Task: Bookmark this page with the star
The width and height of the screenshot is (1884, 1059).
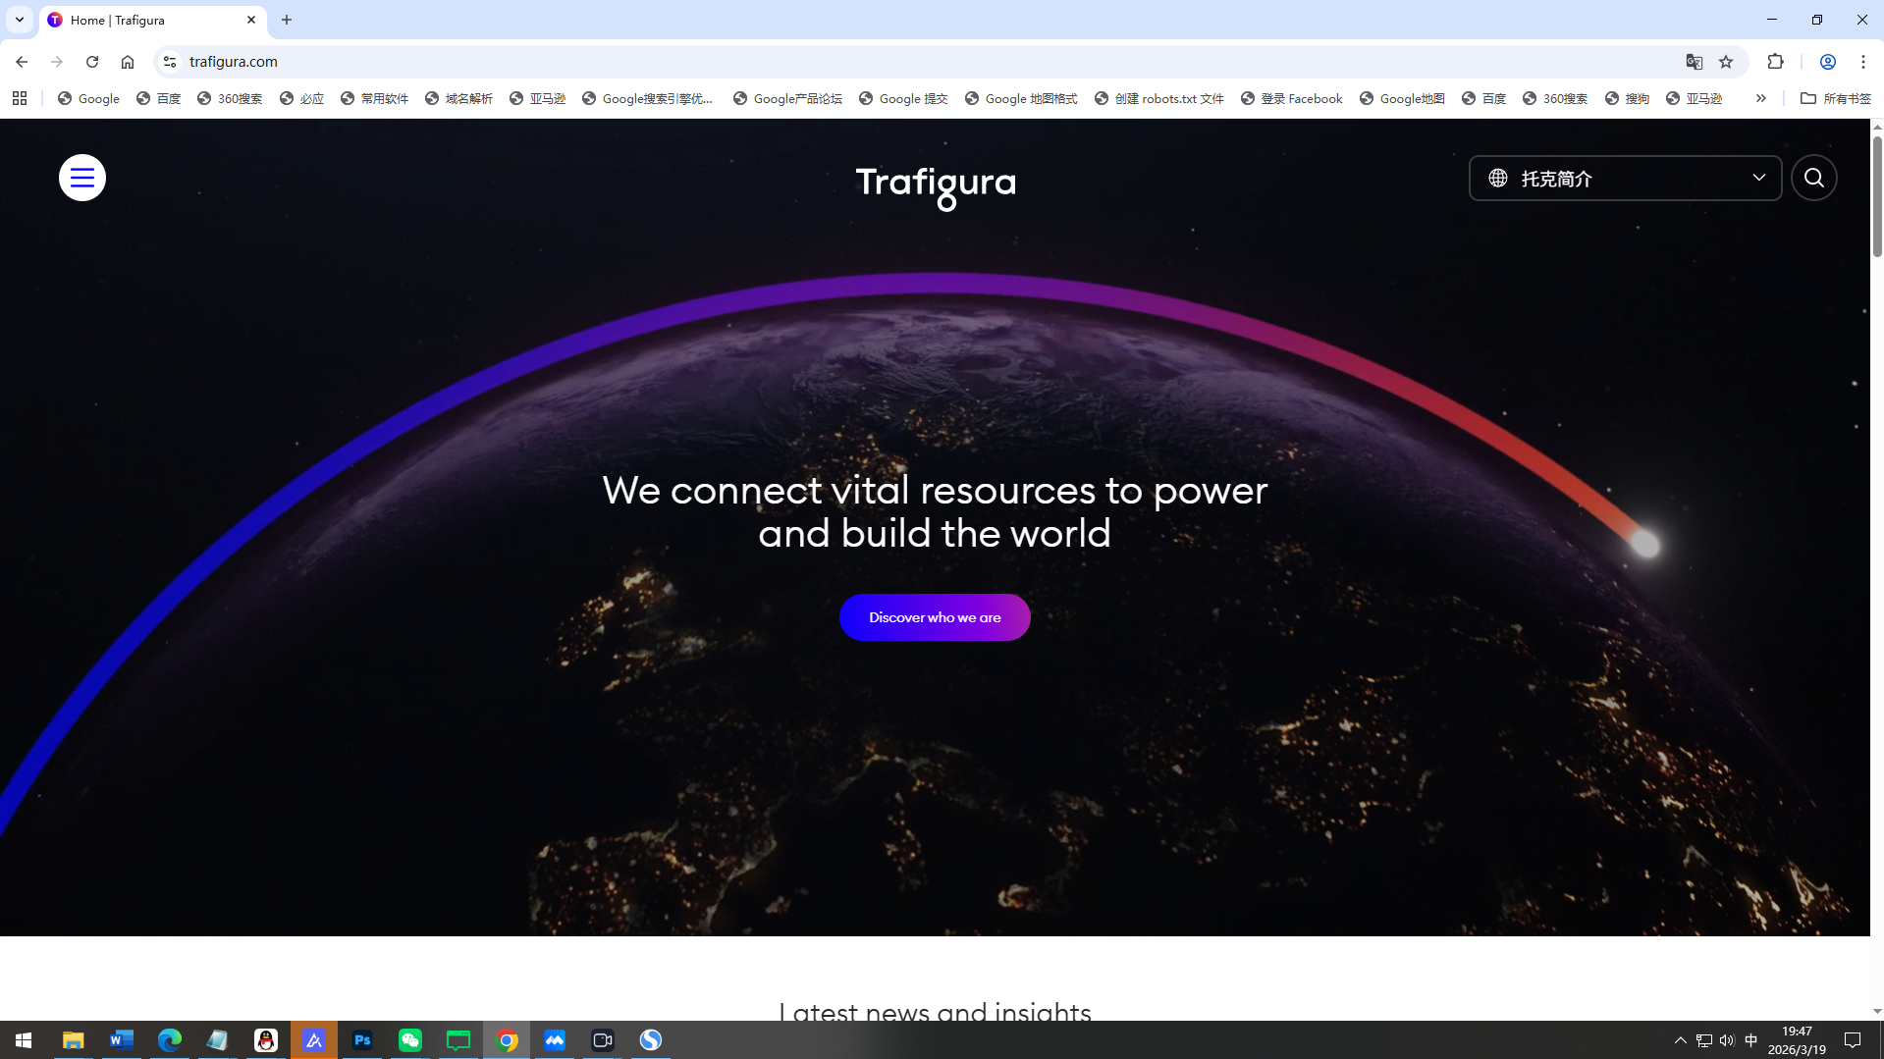Action: (x=1726, y=62)
